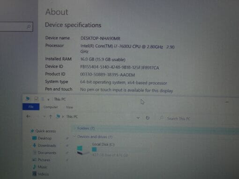Open Pictures in the navigation pane
This screenshot has height=179, width=239.
[44, 160]
